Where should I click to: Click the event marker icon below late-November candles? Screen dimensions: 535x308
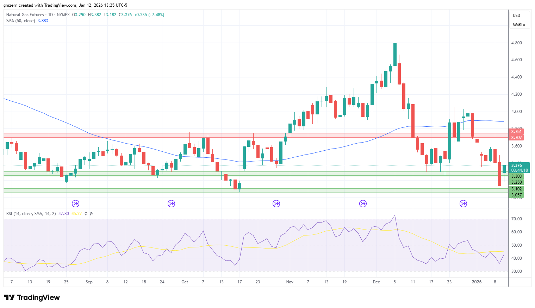point(363,203)
